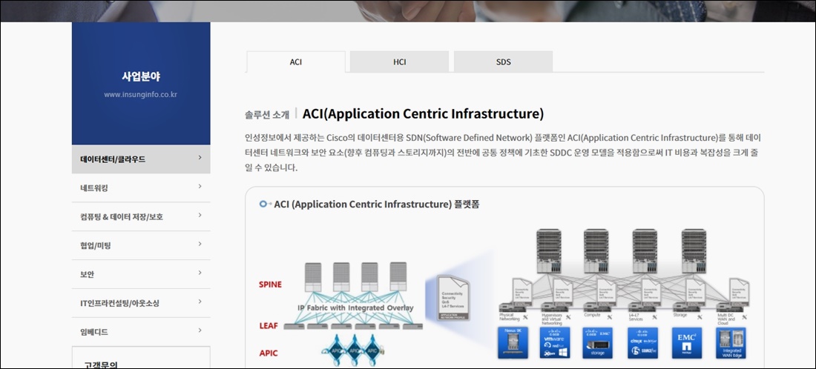Image resolution: width=816 pixels, height=369 pixels.
Task: Open 컴퓨팅 & 데이터 저장/보호 menu item
Action: (141, 216)
